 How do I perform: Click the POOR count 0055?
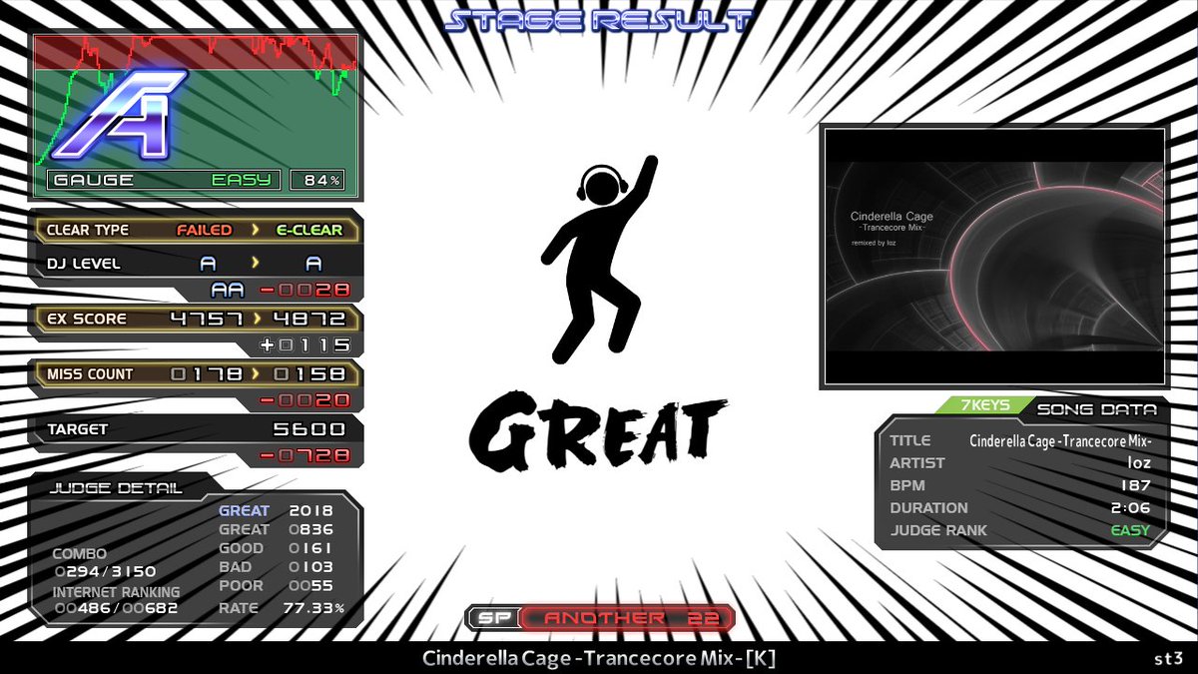310,586
